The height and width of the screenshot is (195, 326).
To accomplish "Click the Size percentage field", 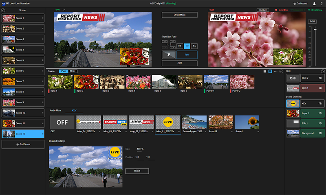I will pyautogui.click(x=140, y=149).
